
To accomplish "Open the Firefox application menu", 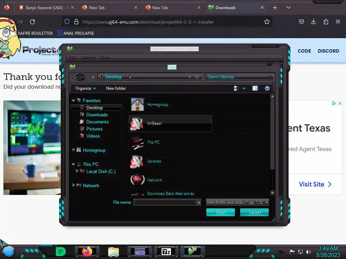I will pos(338,22).
